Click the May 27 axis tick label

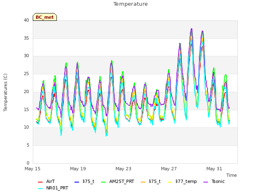point(169,169)
